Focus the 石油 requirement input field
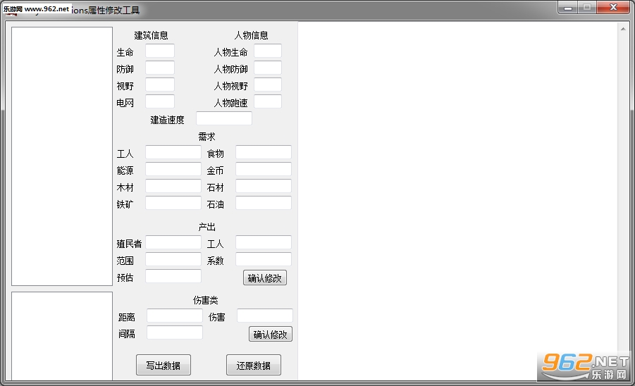The image size is (635, 386). (x=264, y=203)
